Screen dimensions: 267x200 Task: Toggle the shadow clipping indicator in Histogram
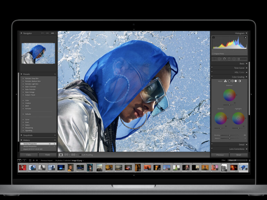point(214,37)
